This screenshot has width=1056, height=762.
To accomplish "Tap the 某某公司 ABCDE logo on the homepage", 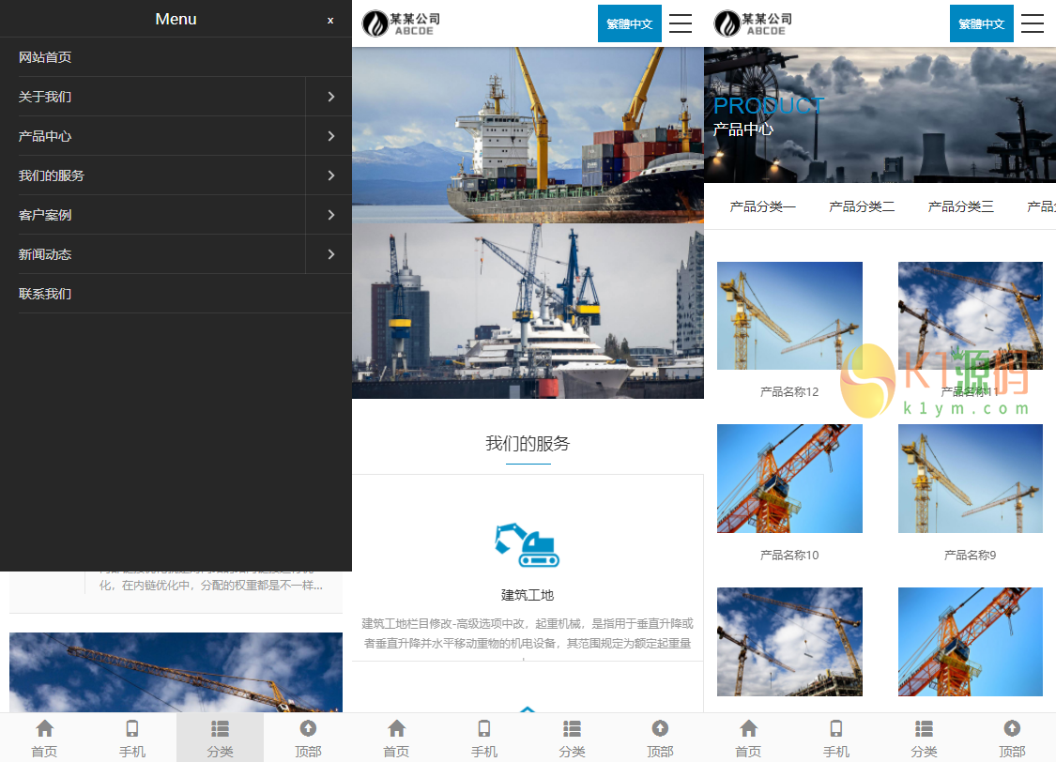I will (x=401, y=23).
